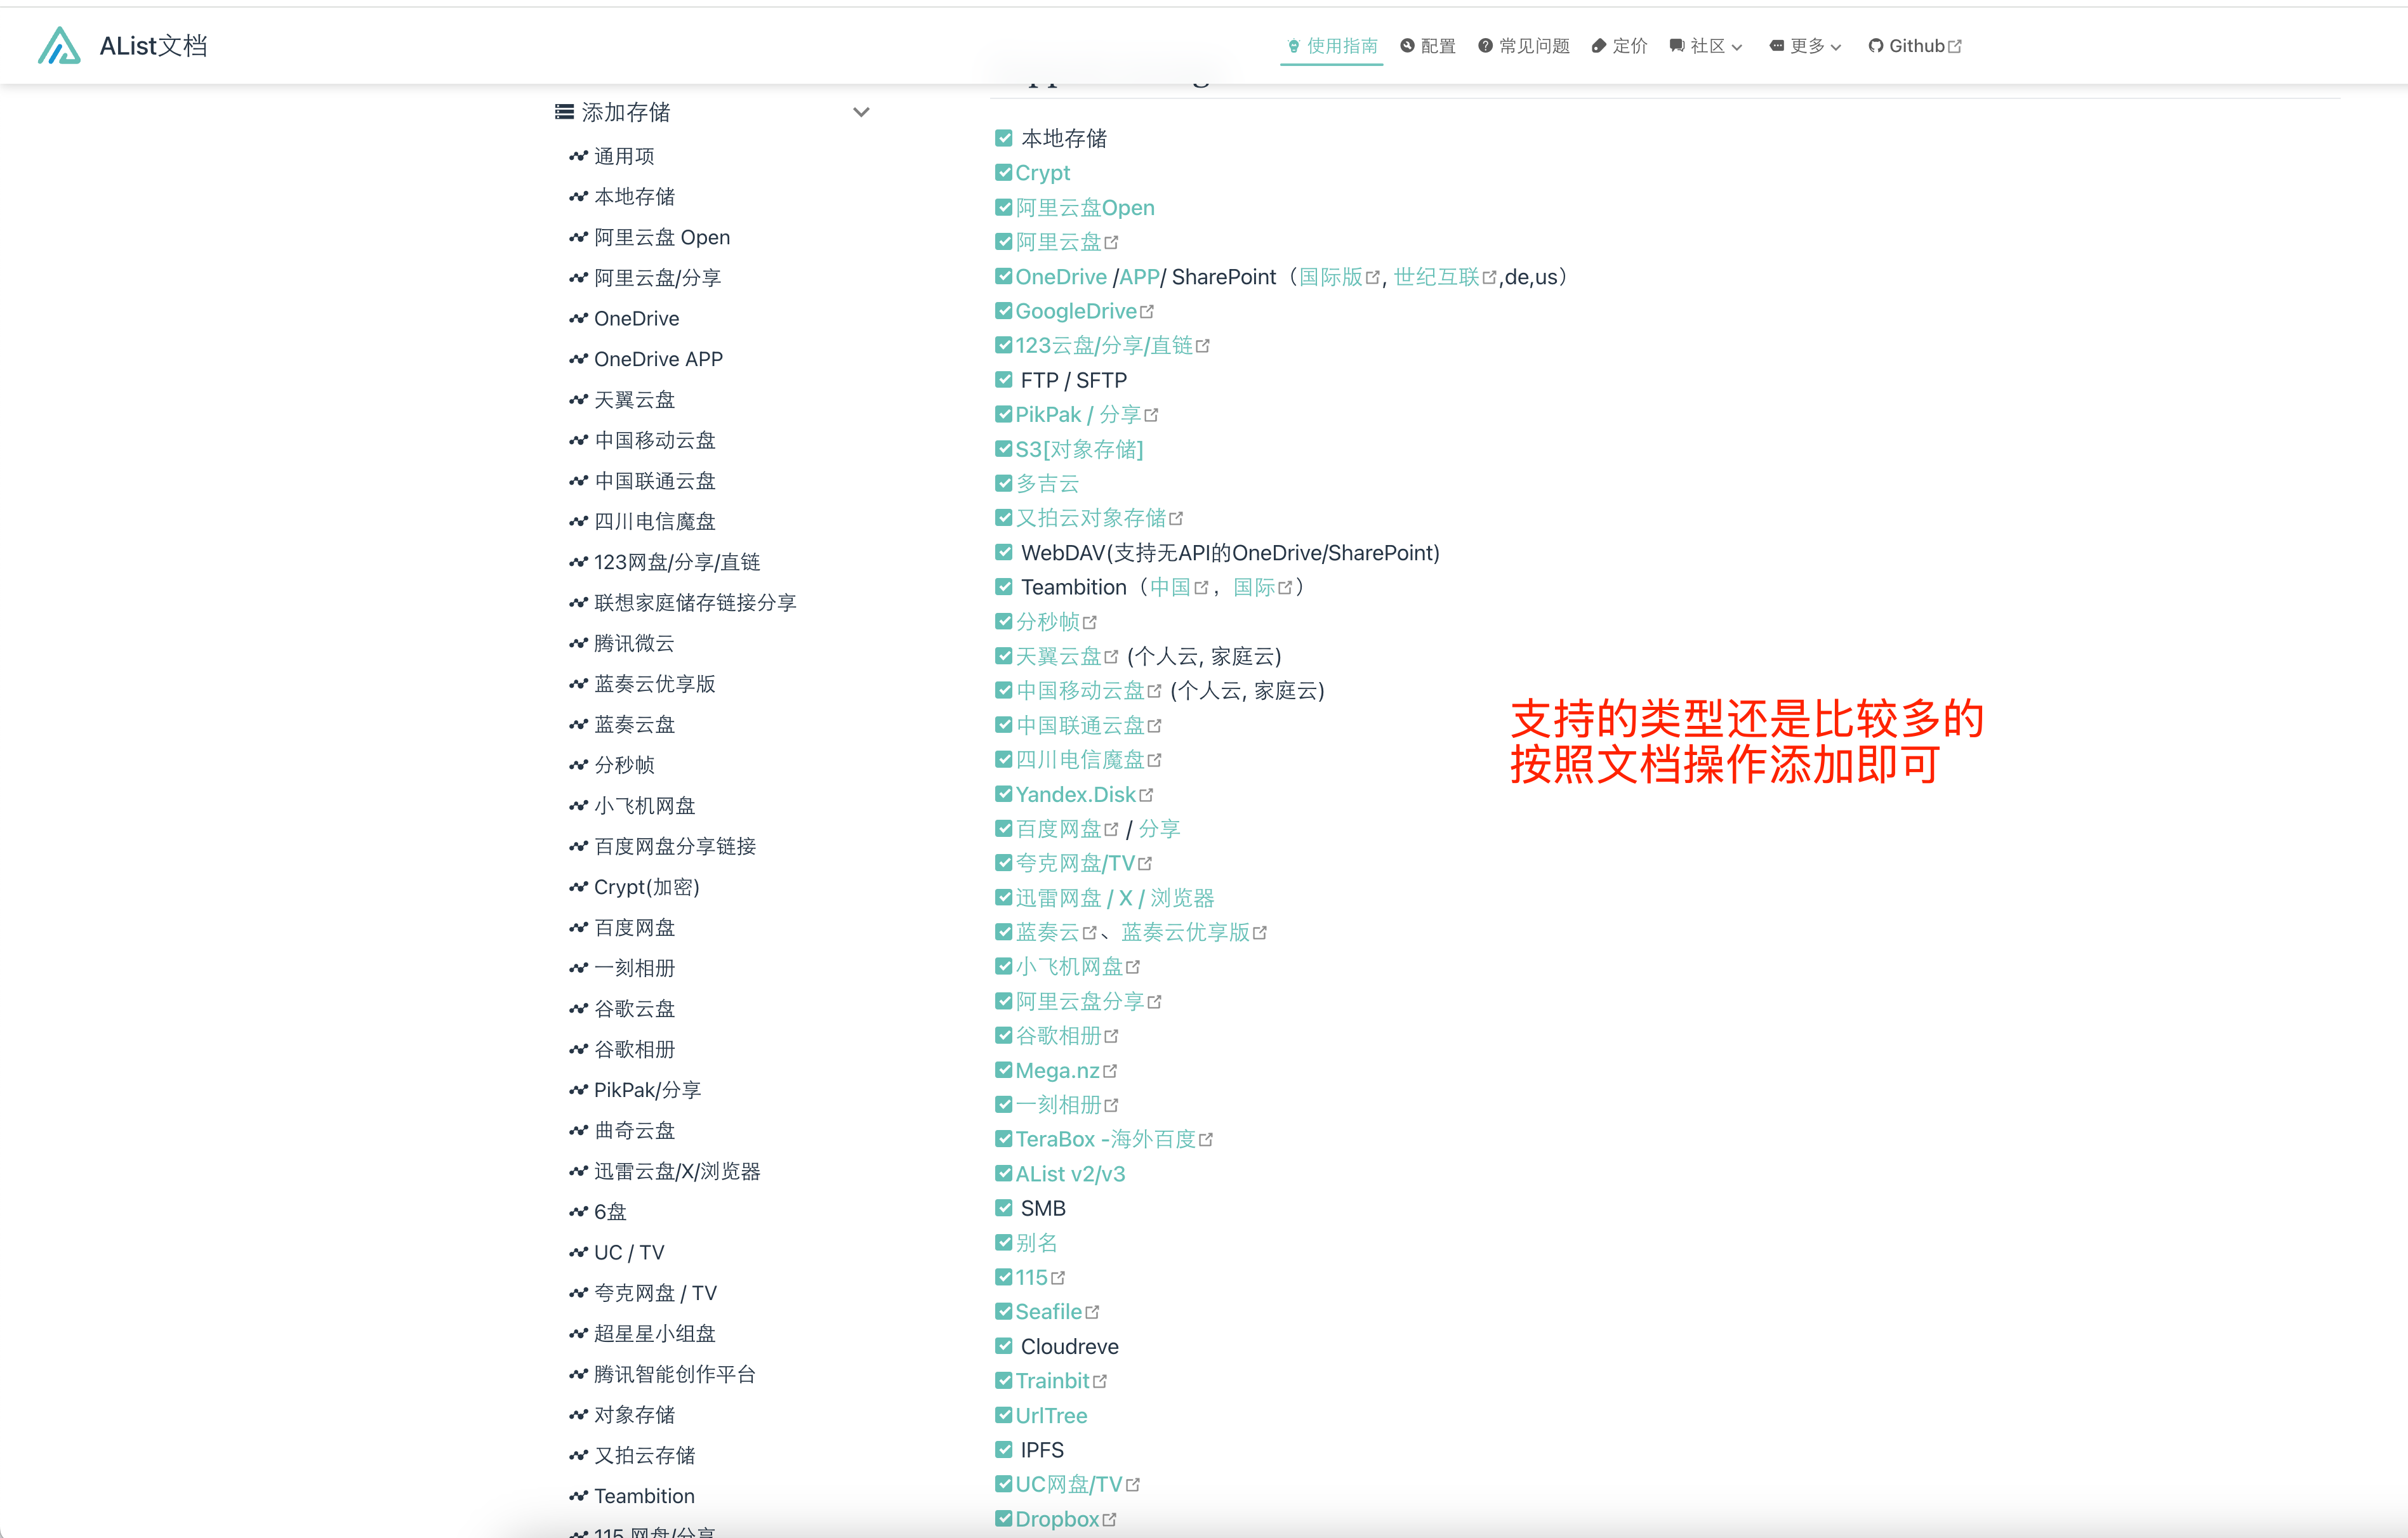The image size is (2408, 1538).
Task: Select 超星星小组盘 in the sidebar
Action: coord(654,1334)
